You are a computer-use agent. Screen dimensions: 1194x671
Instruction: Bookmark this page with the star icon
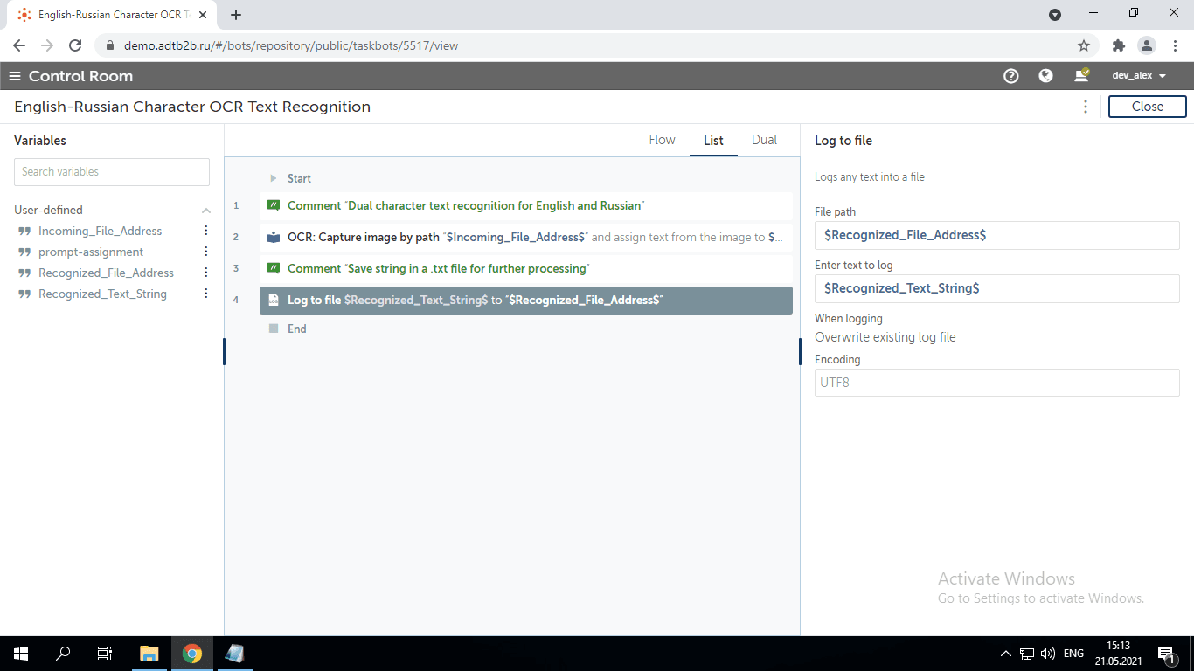pyautogui.click(x=1084, y=45)
